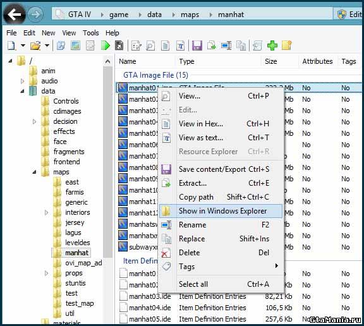This screenshot has height=326, width=364.
Task: Click the GTA IV breadcrumb segment
Action: point(80,15)
